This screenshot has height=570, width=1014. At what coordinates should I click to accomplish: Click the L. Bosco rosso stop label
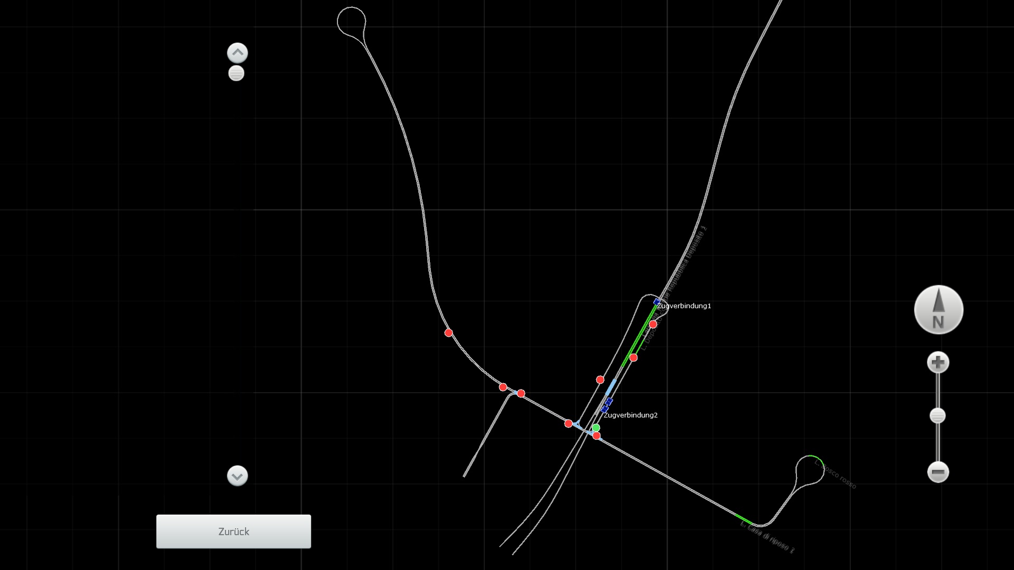[x=835, y=474]
